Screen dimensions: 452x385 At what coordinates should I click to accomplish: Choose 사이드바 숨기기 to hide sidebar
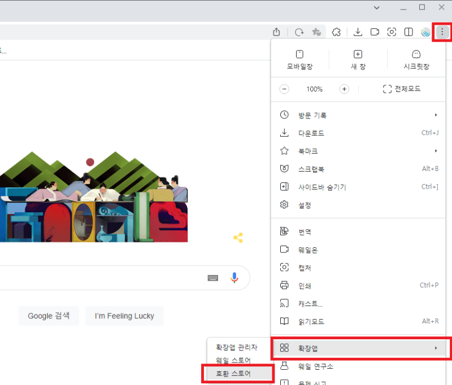click(x=358, y=187)
